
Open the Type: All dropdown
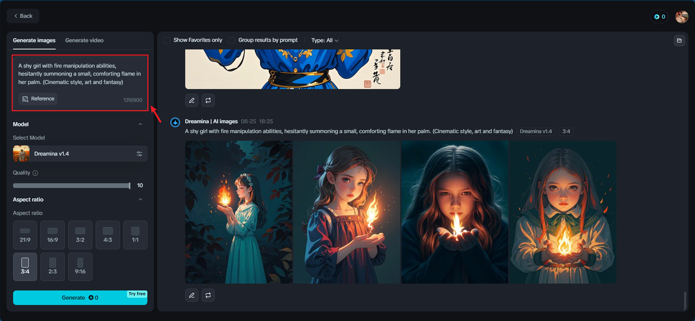pos(325,40)
